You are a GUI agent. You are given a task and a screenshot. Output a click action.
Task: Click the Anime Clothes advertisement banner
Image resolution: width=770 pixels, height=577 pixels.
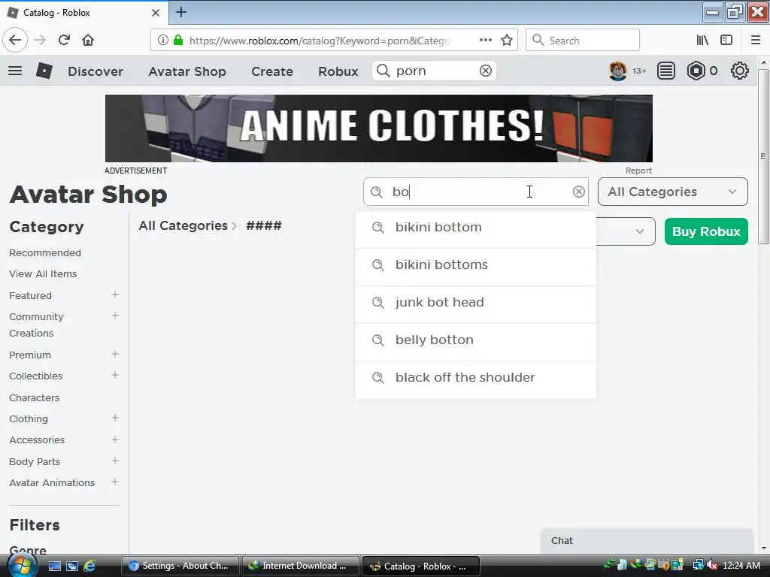coord(379,128)
